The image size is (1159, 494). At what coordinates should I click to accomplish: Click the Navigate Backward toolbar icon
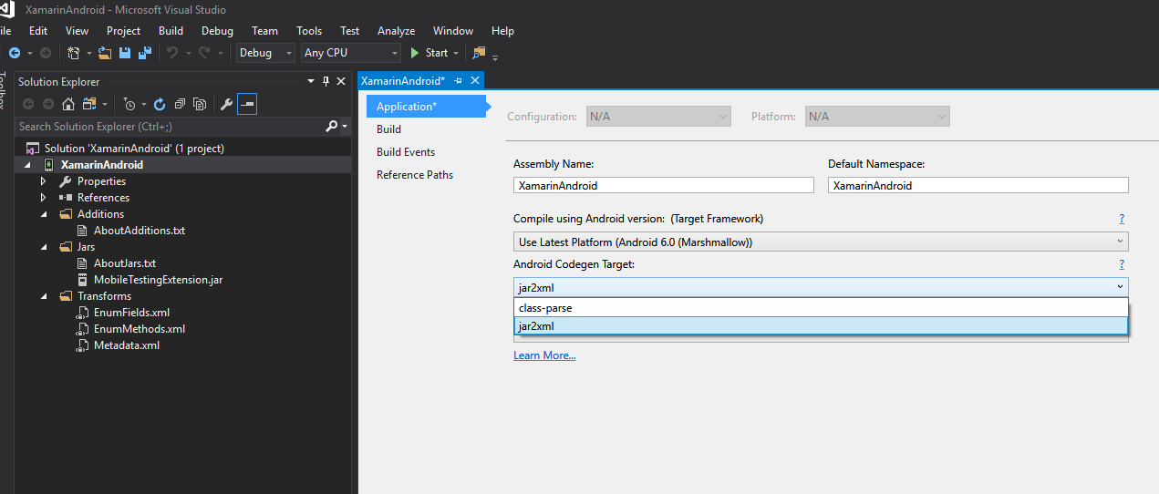pos(15,53)
